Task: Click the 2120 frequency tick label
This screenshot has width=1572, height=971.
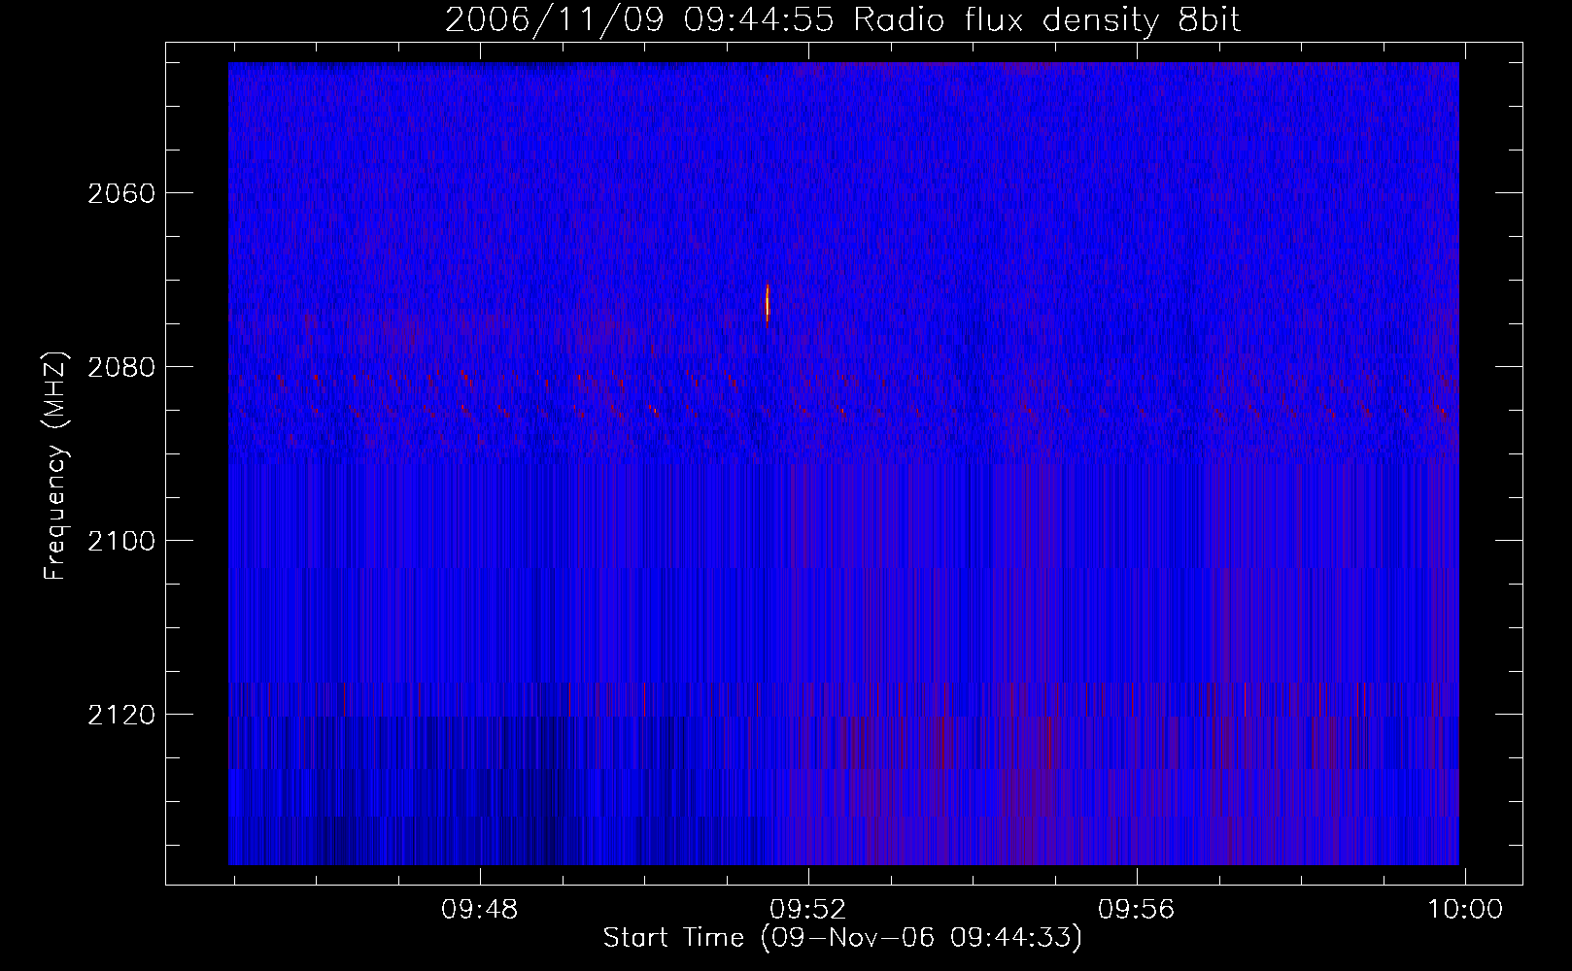Action: (x=121, y=715)
